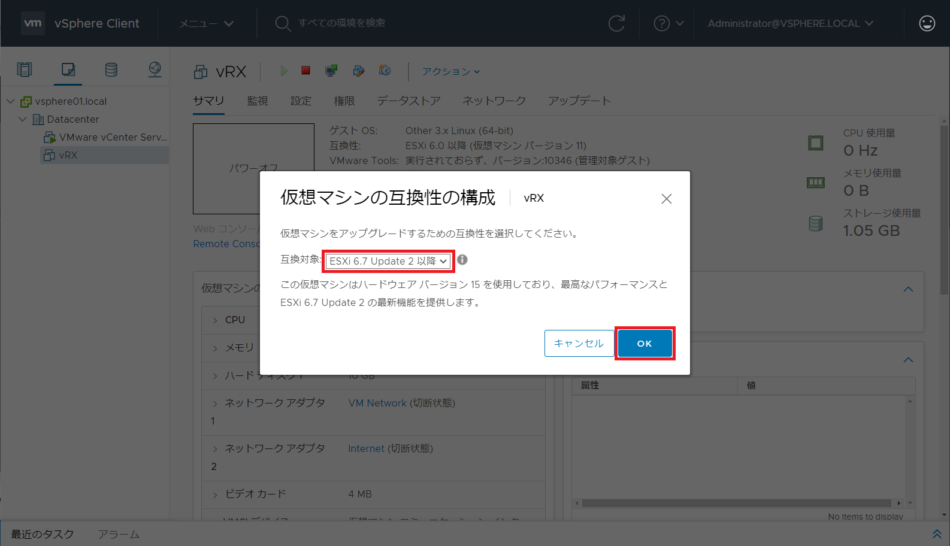Click the memory usage icon
The height and width of the screenshot is (546, 950).
[x=816, y=183]
